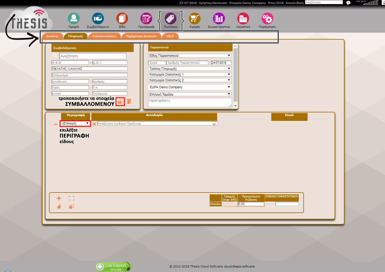Viewport: 385px width, 272px height.
Task: Click the Αγορές shopping cart icon
Action: (194, 18)
